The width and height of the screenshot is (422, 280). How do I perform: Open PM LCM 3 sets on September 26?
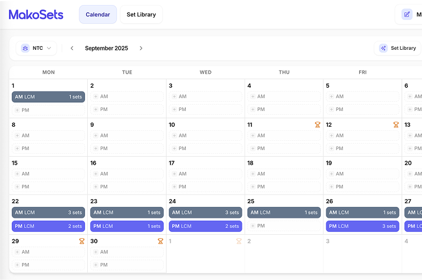[x=362, y=226]
